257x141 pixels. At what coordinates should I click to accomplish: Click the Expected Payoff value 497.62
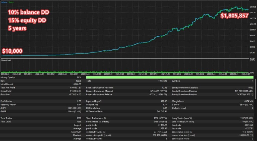pyautogui.click(x=164, y=101)
